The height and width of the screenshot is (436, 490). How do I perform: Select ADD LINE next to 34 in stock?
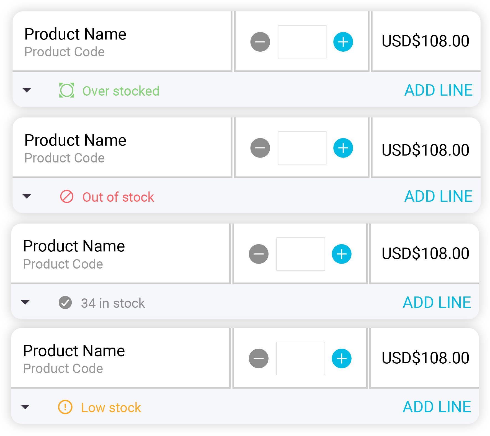(437, 302)
